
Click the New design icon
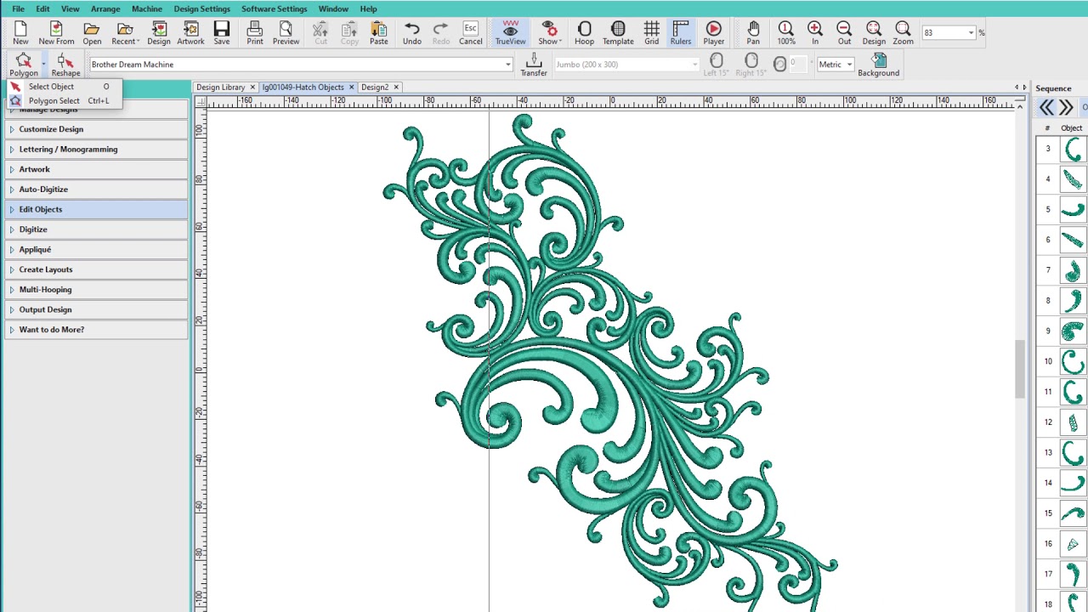click(x=20, y=33)
